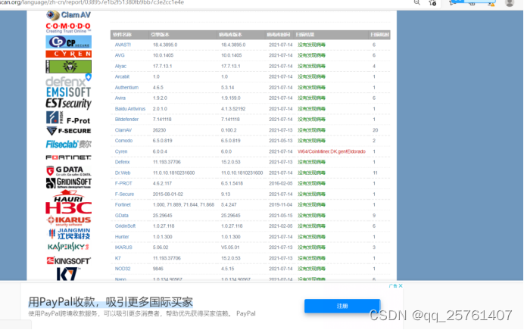Click the browser address bar URL
The height and width of the screenshot is (330, 524).
[x=92, y=3]
